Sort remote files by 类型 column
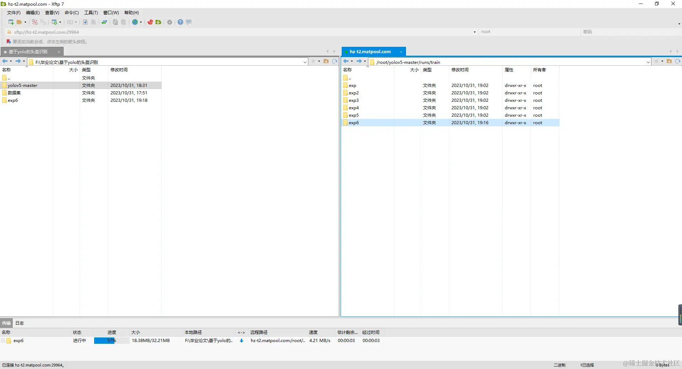Screen dimensions: 682x369 [x=435, y=70]
